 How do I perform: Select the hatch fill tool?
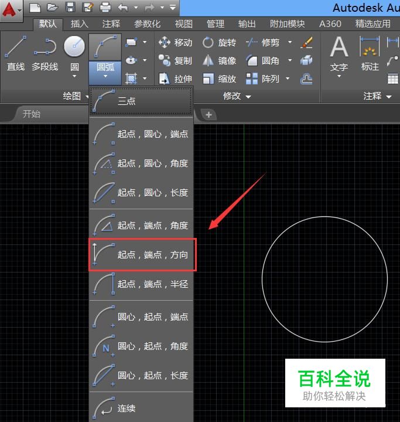click(131, 79)
